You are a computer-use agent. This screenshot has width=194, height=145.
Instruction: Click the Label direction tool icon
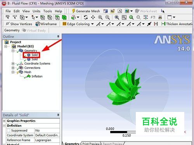coord(8,17)
